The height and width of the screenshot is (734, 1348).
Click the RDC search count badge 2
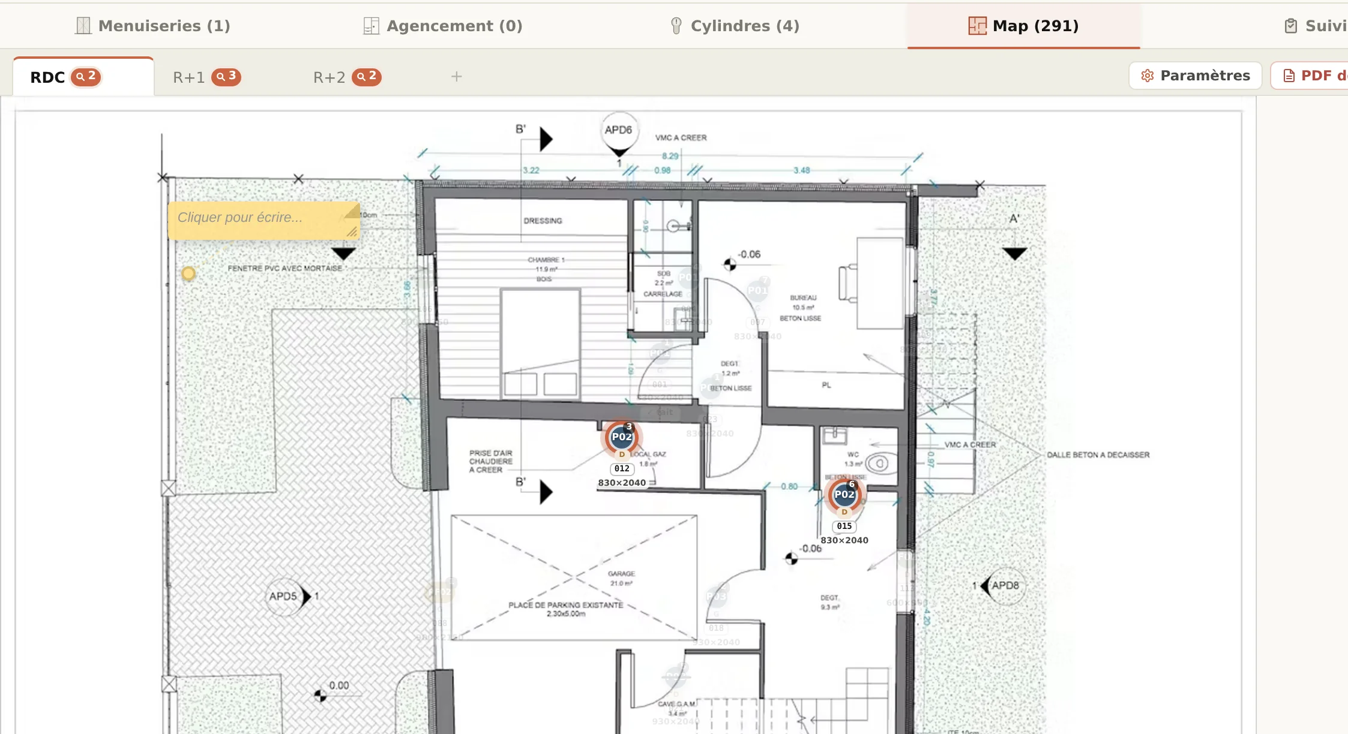(x=86, y=76)
